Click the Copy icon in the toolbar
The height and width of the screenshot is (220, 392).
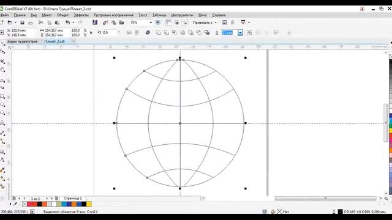click(x=50, y=23)
